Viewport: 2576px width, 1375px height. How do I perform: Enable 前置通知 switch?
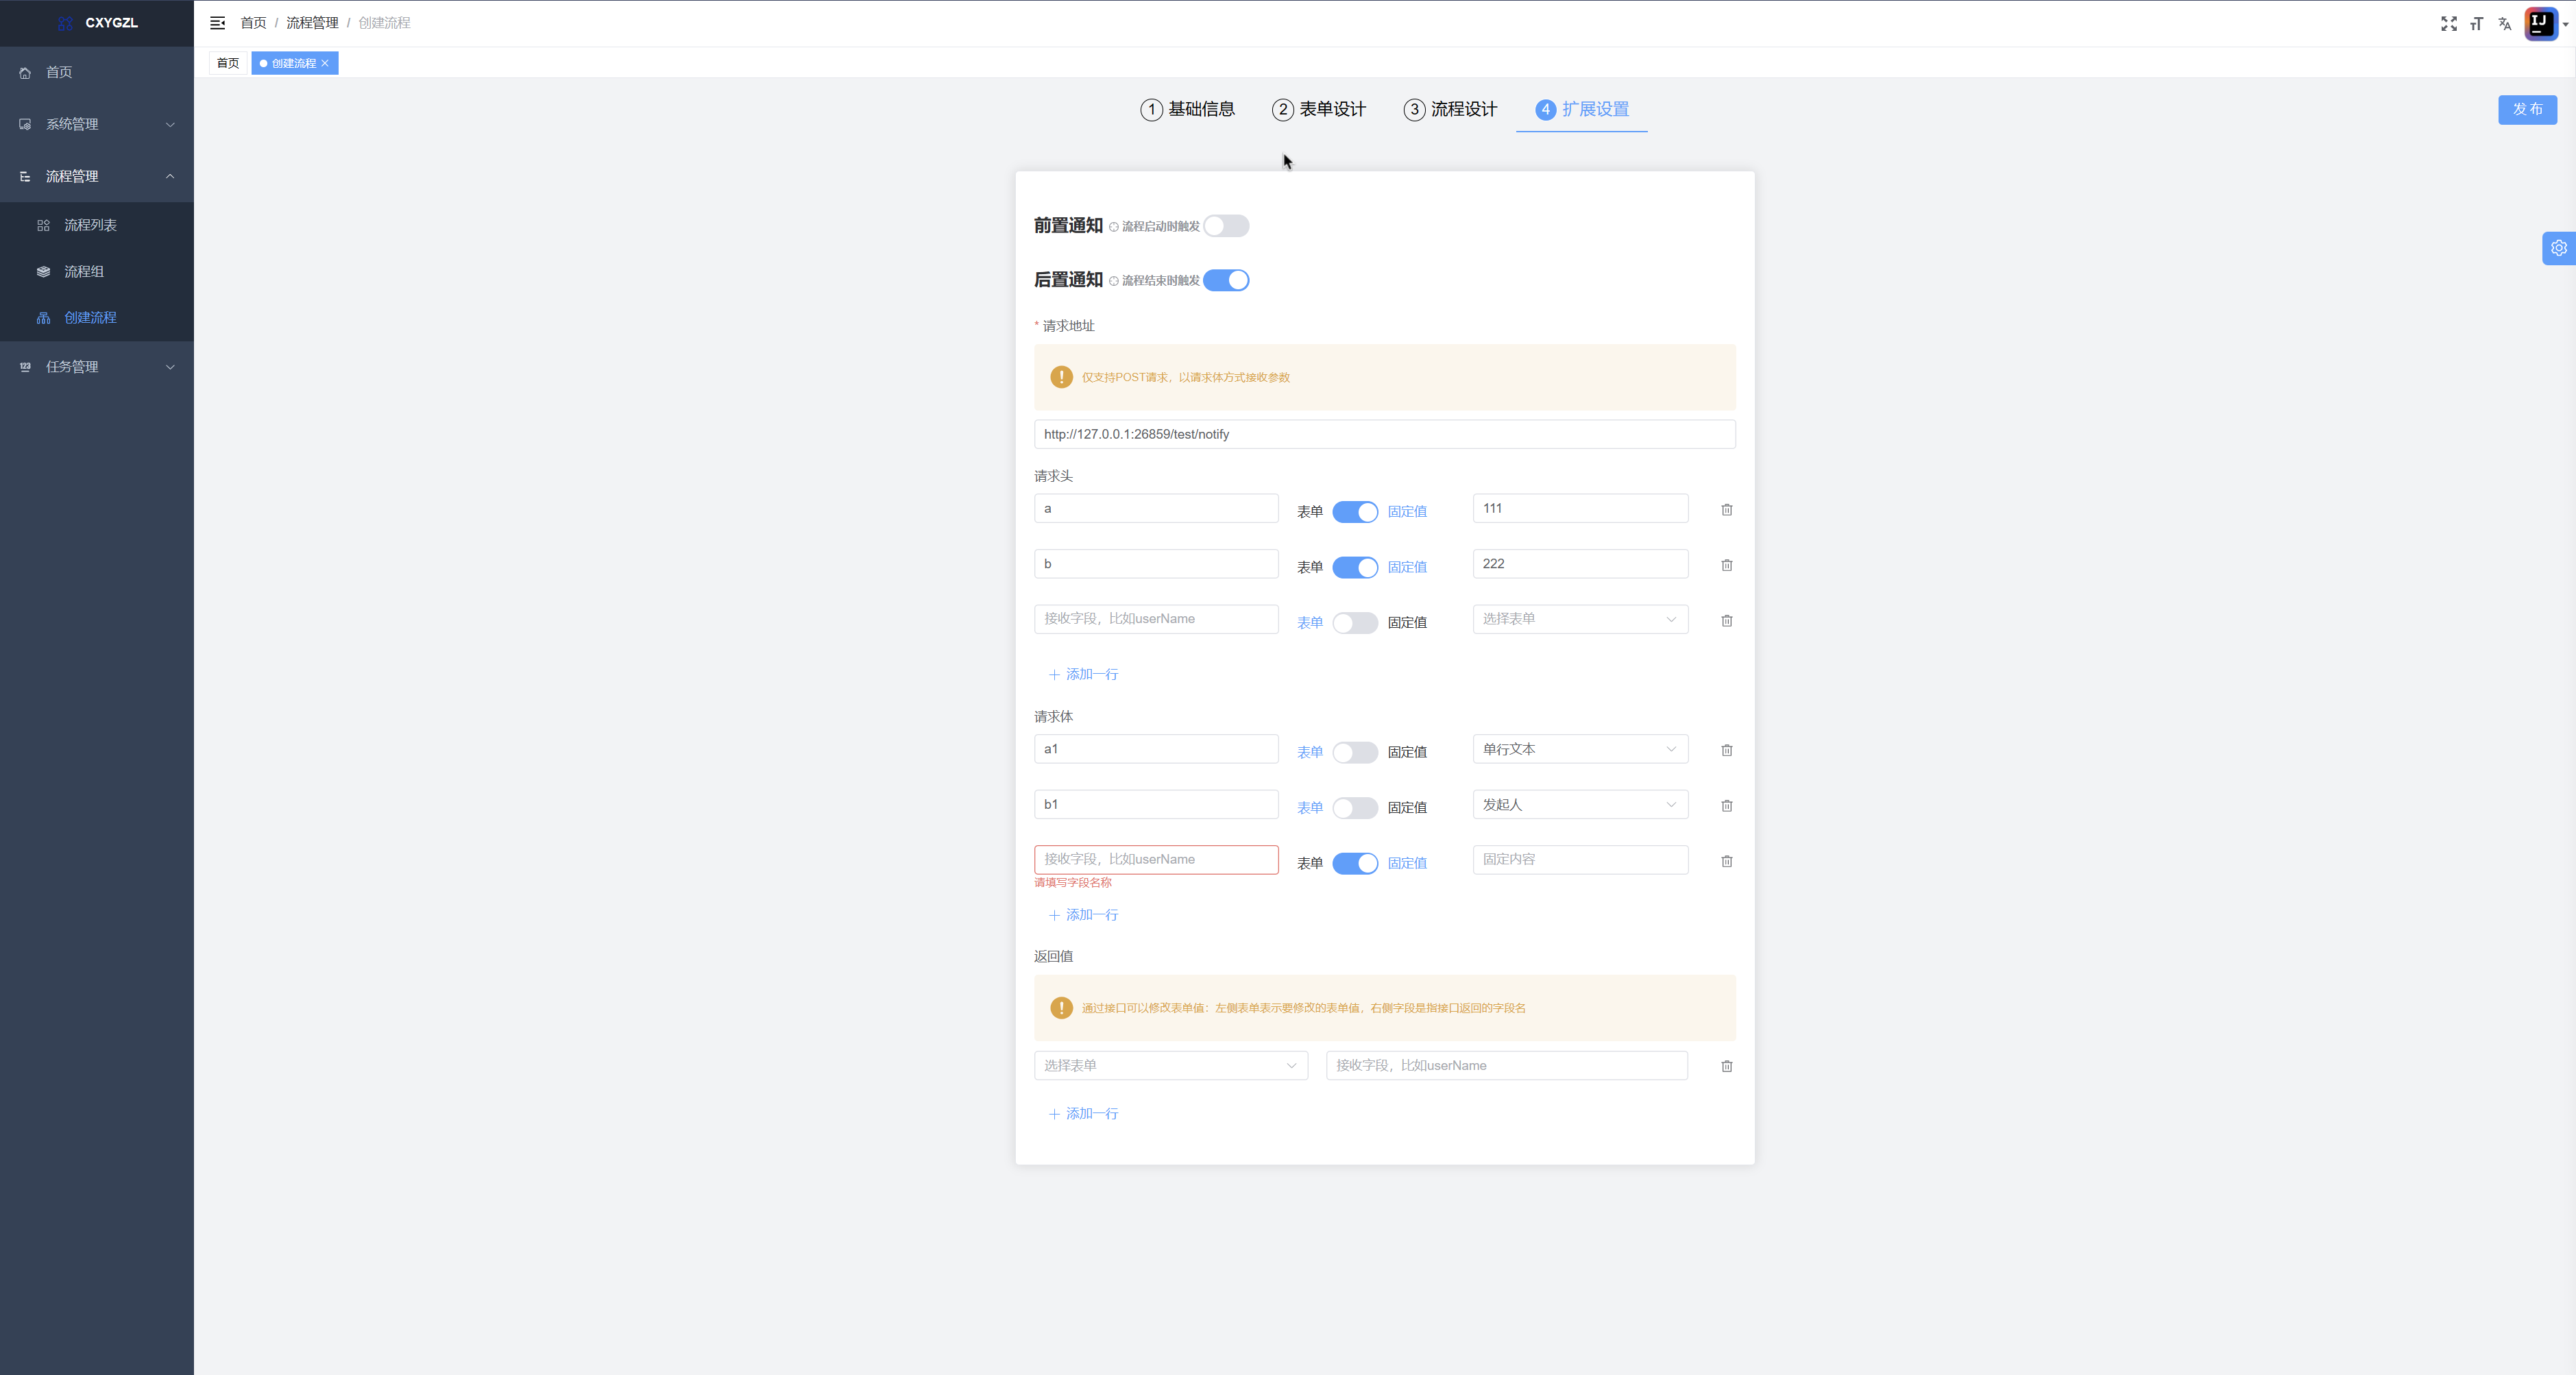pyautogui.click(x=1226, y=226)
